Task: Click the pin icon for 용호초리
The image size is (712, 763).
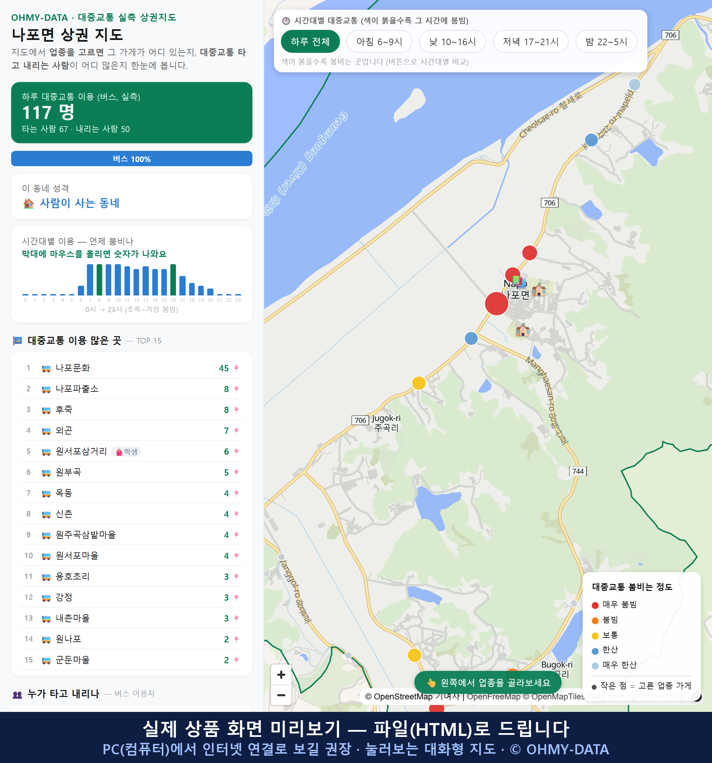Action: [236, 576]
